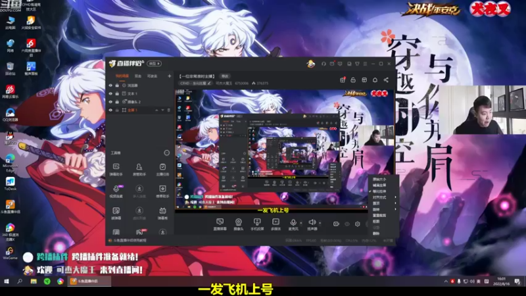Delete the 全屏 1 source with trash icon
526x296 pixels.
point(169,110)
